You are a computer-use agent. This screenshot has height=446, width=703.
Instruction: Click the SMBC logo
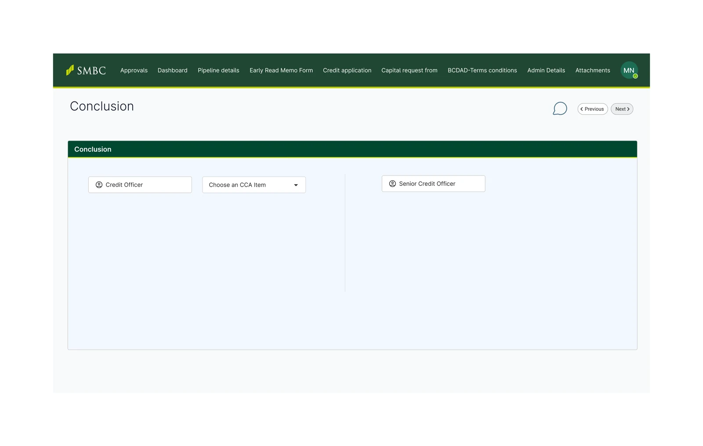[x=86, y=70]
